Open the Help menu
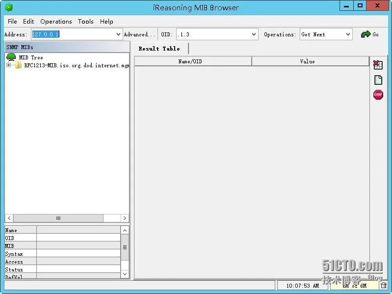The image size is (392, 294). pyautogui.click(x=106, y=22)
